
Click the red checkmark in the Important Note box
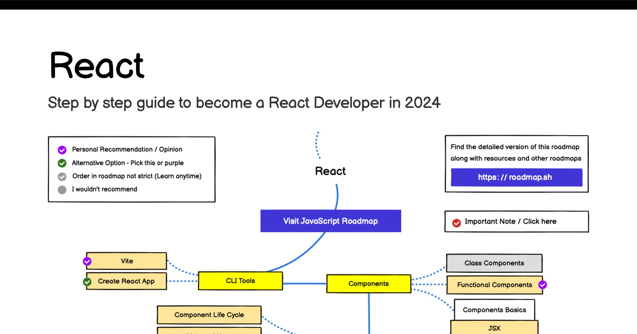click(x=456, y=223)
